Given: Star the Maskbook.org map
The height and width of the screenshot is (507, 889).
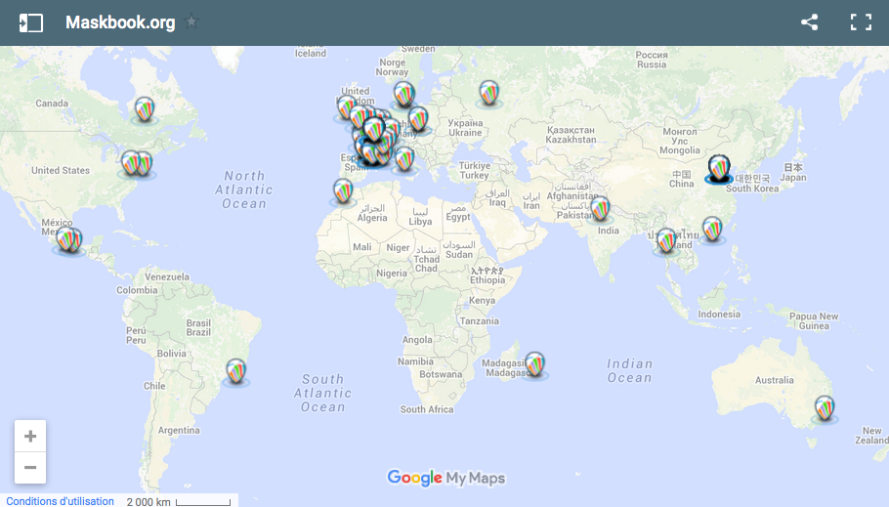Looking at the screenshot, I should [191, 21].
